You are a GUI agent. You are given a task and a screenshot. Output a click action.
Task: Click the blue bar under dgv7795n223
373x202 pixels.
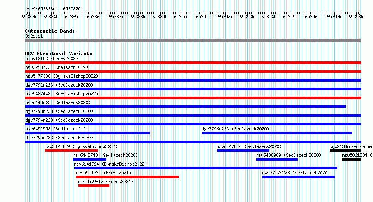193,142
